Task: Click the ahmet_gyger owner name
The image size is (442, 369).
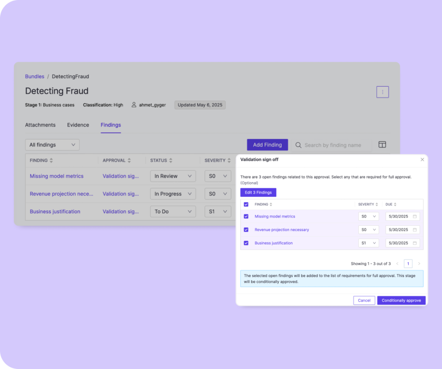Action: (152, 105)
